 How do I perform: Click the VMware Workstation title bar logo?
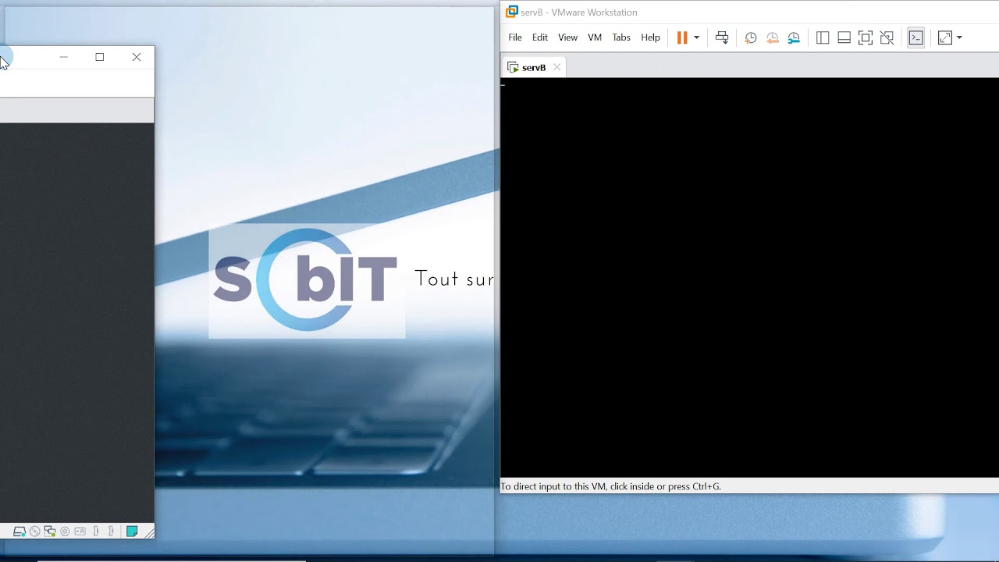coord(512,12)
